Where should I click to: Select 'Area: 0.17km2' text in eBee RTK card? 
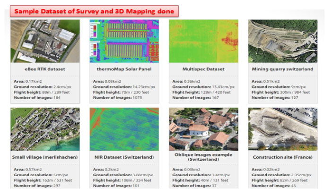(x=28, y=81)
